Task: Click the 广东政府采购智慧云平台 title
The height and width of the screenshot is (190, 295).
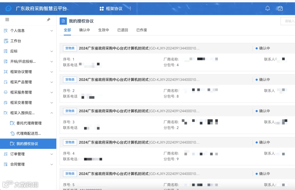Action: [41, 8]
